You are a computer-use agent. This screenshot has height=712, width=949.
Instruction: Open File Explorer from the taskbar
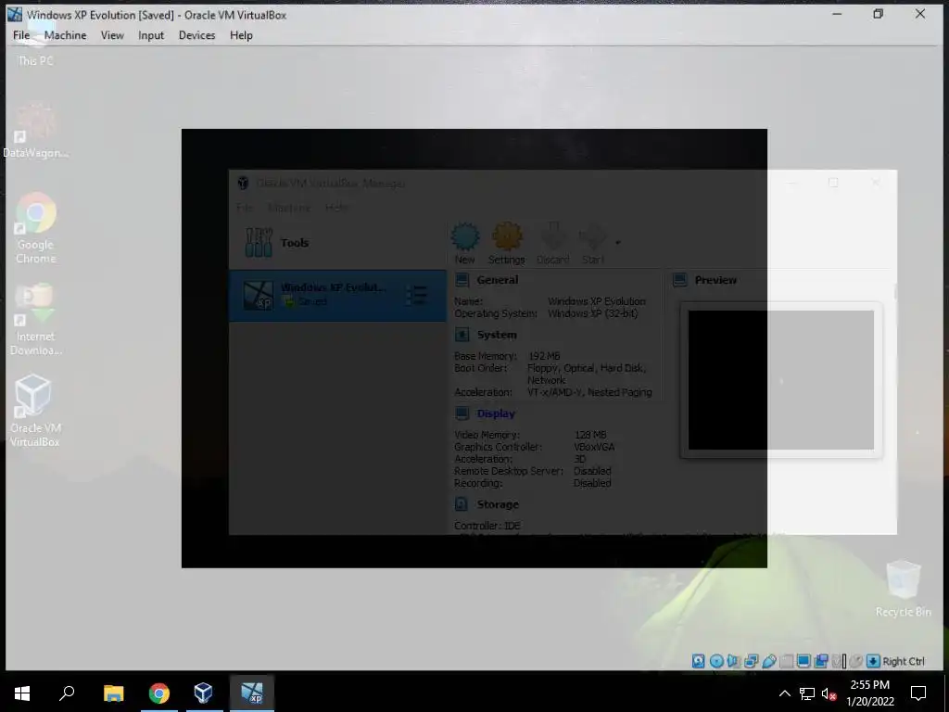point(114,693)
